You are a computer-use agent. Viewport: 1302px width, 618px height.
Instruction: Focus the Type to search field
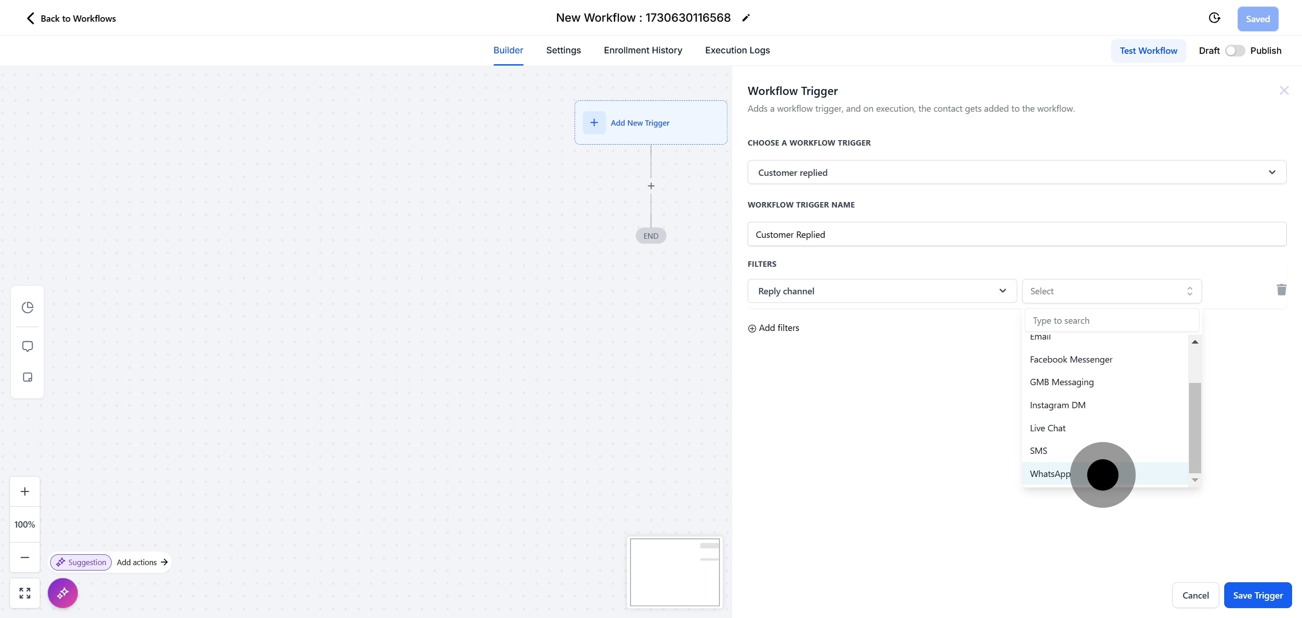[1111, 321]
